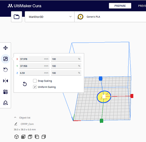Click the Uniform Scaling label
Viewport: 146px width, 142px height.
[x=47, y=87]
